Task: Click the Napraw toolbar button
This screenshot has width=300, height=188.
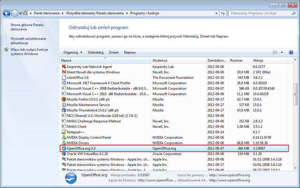Action: tap(130, 52)
